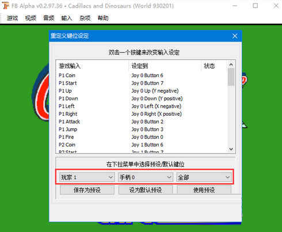Click the Joy 0 Button 6 mapping
282x232 pixels.
[147, 75]
